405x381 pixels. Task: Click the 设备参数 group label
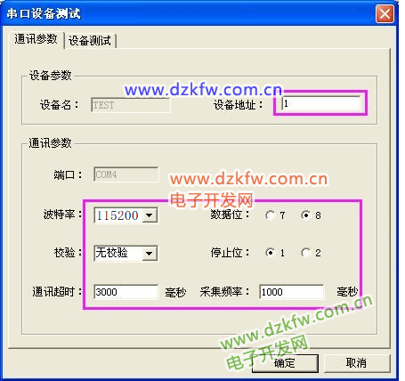[50, 76]
